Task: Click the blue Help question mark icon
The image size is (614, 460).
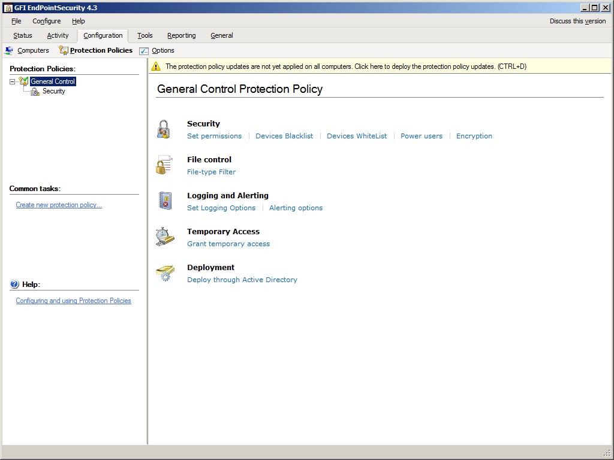Action: click(x=14, y=285)
